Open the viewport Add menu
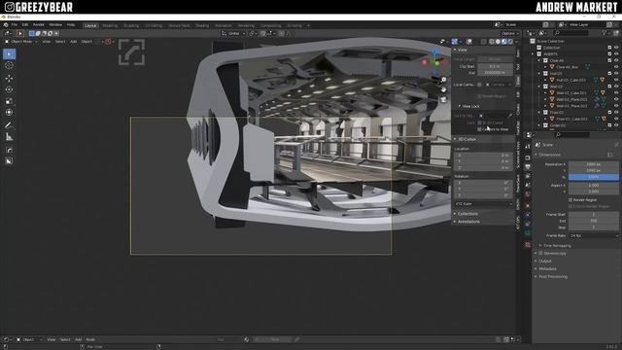Screen dimensions: 622x350 [74, 41]
